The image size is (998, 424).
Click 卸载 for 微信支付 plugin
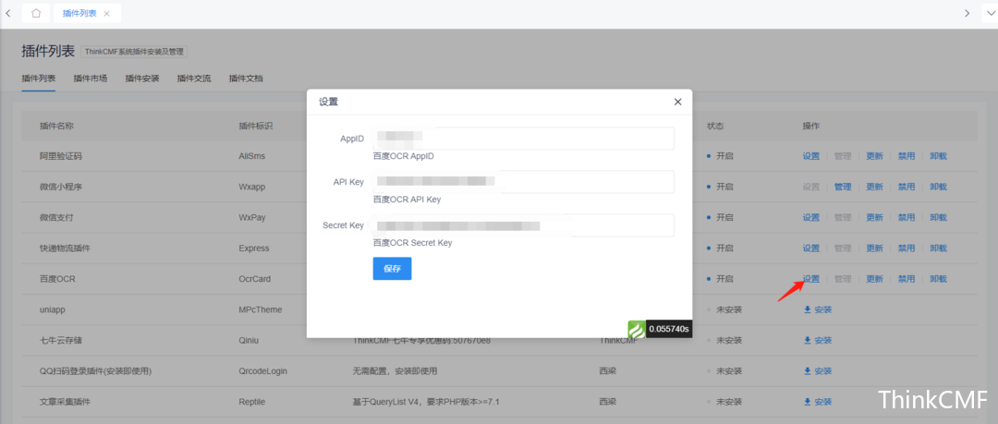tap(938, 218)
